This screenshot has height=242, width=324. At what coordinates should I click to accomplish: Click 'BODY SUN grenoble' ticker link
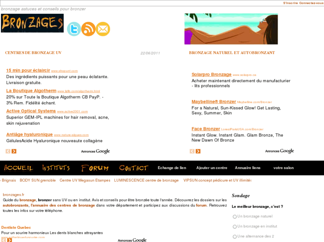(37, 180)
